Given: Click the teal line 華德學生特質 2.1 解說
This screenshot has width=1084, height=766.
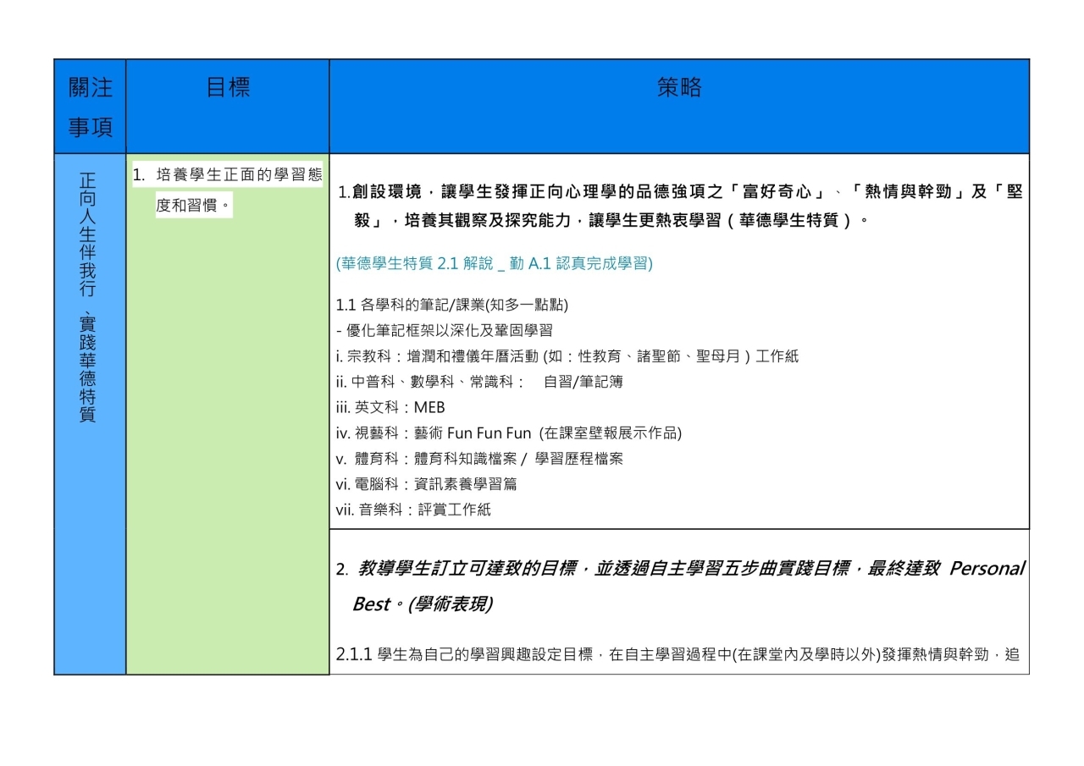Looking at the screenshot, I should [x=495, y=263].
